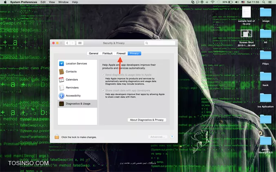Toggle Share crash data with app developers
The height and width of the screenshot is (172, 276).
coord(103,90)
